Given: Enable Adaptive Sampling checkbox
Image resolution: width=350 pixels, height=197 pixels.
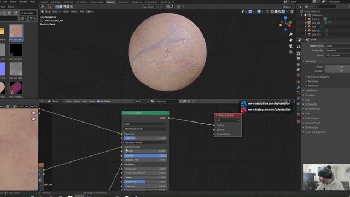Looking at the screenshot, I should [309, 77].
